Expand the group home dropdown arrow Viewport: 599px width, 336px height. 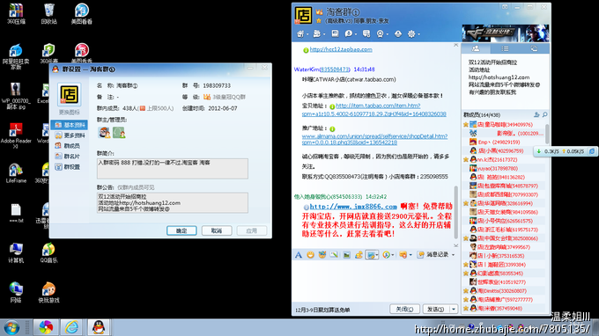point(307,34)
